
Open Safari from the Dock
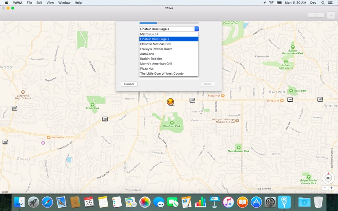(47, 202)
